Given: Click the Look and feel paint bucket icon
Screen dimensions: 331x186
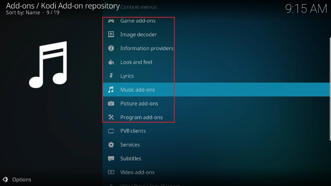Looking at the screenshot, I should tap(111, 62).
